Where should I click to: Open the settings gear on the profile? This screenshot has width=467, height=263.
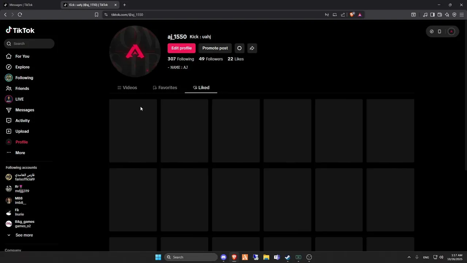(x=239, y=48)
